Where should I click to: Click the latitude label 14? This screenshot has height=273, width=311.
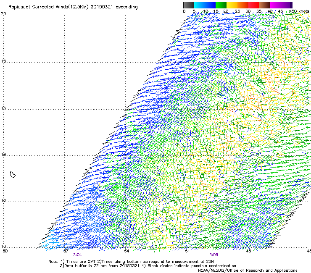(x=3, y=155)
